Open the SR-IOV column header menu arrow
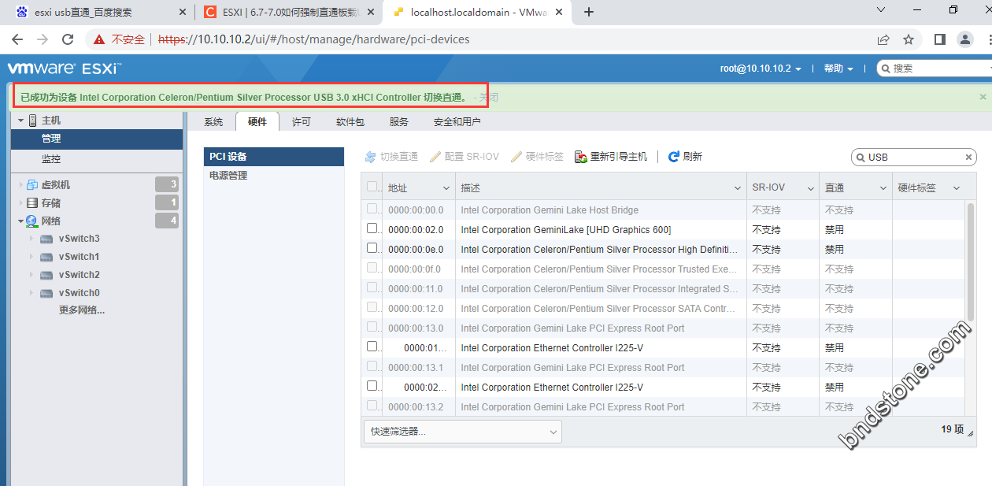This screenshot has width=992, height=486. coord(810,188)
